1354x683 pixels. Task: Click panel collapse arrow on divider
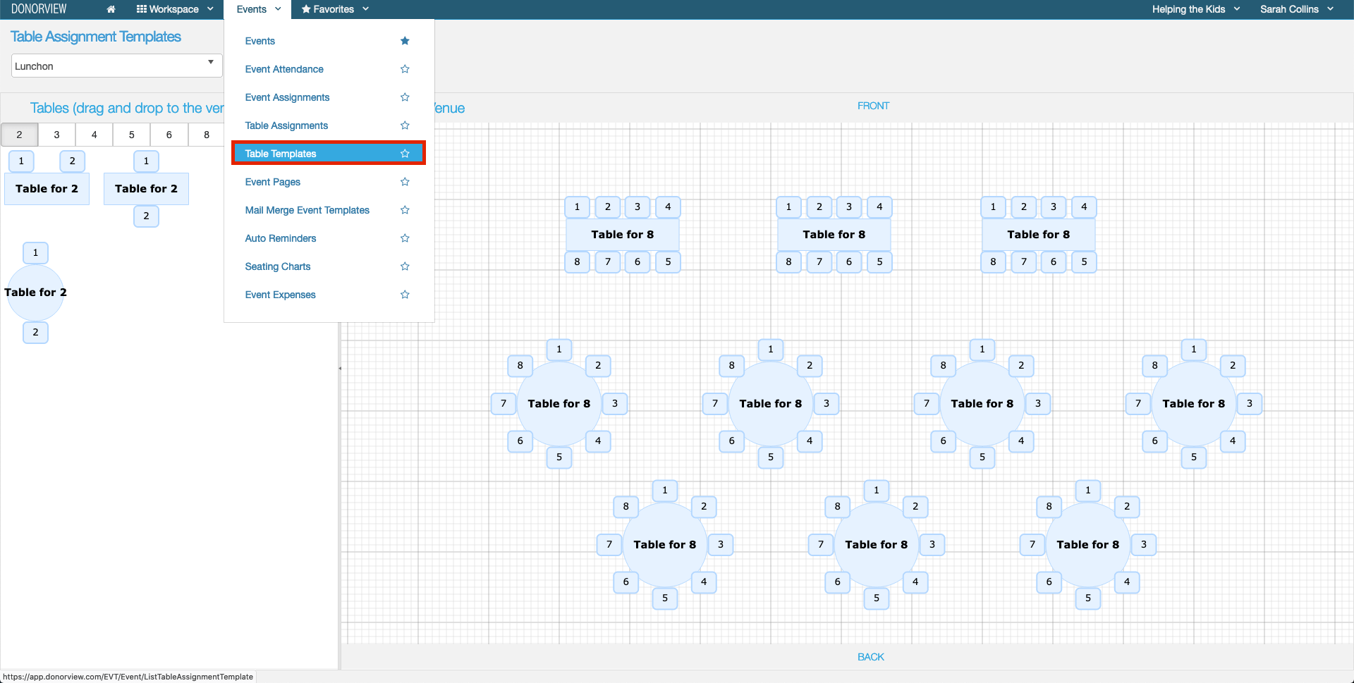340,368
